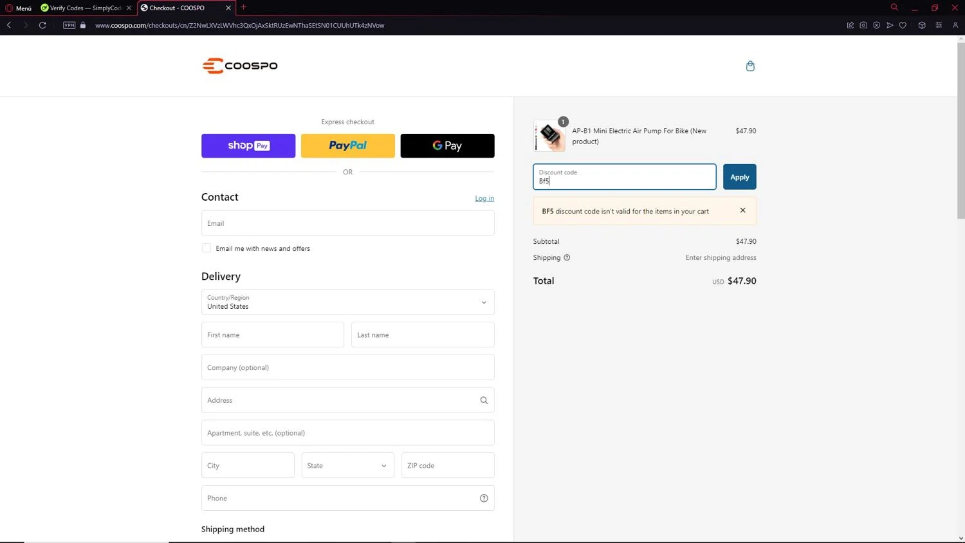This screenshot has height=543, width=965.
Task: Open the Country/Region dropdown
Action: click(348, 302)
